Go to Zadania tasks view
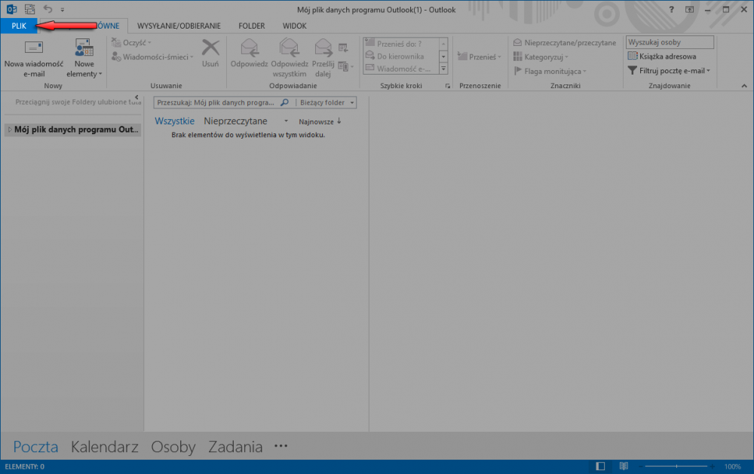Screen dimensions: 754x474 pyautogui.click(x=235, y=447)
